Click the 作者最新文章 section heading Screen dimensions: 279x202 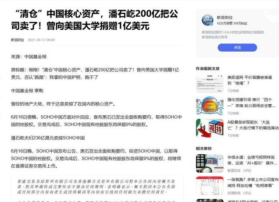tap(207, 69)
